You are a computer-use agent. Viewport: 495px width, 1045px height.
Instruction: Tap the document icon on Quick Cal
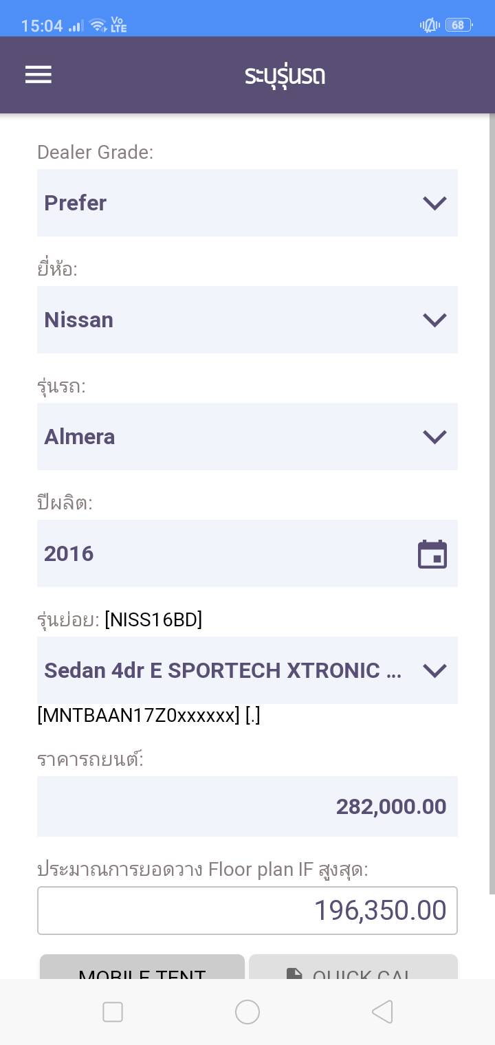[x=294, y=973]
